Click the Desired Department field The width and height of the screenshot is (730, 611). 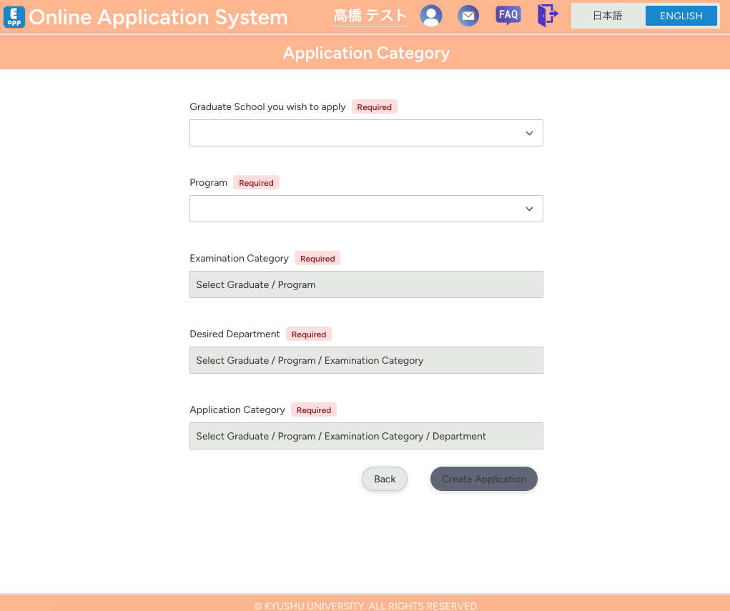[x=366, y=360]
